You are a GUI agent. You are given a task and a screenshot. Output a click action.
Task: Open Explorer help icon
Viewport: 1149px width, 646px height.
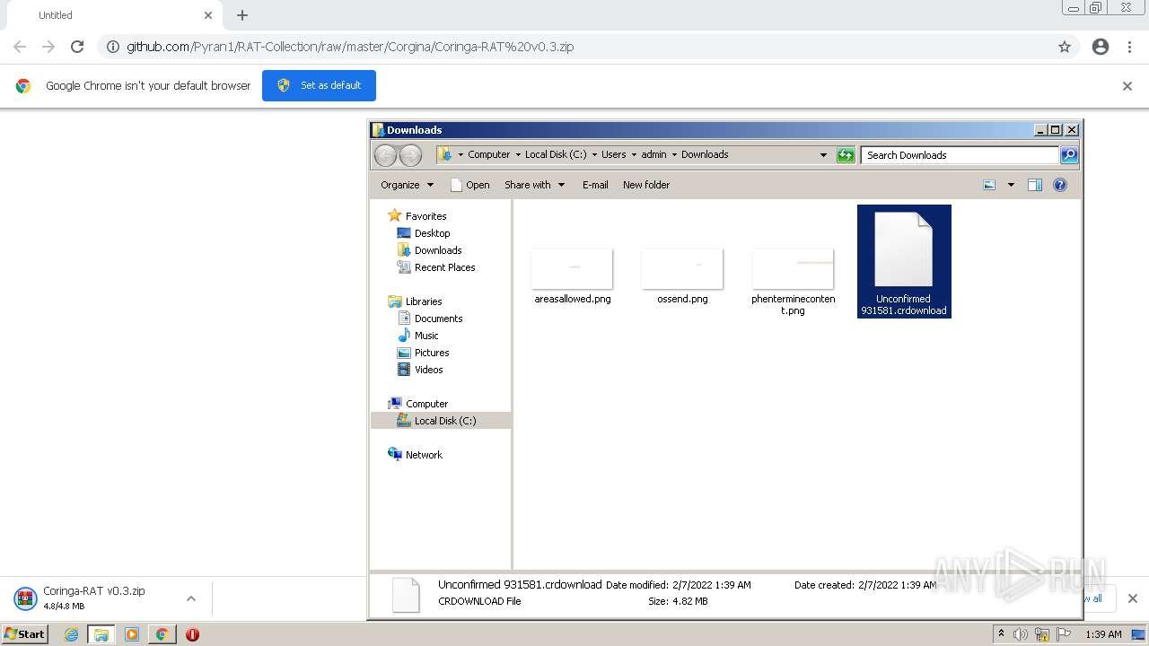[x=1060, y=185]
